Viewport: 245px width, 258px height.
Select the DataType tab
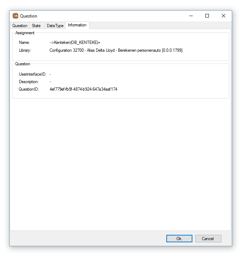pos(55,26)
